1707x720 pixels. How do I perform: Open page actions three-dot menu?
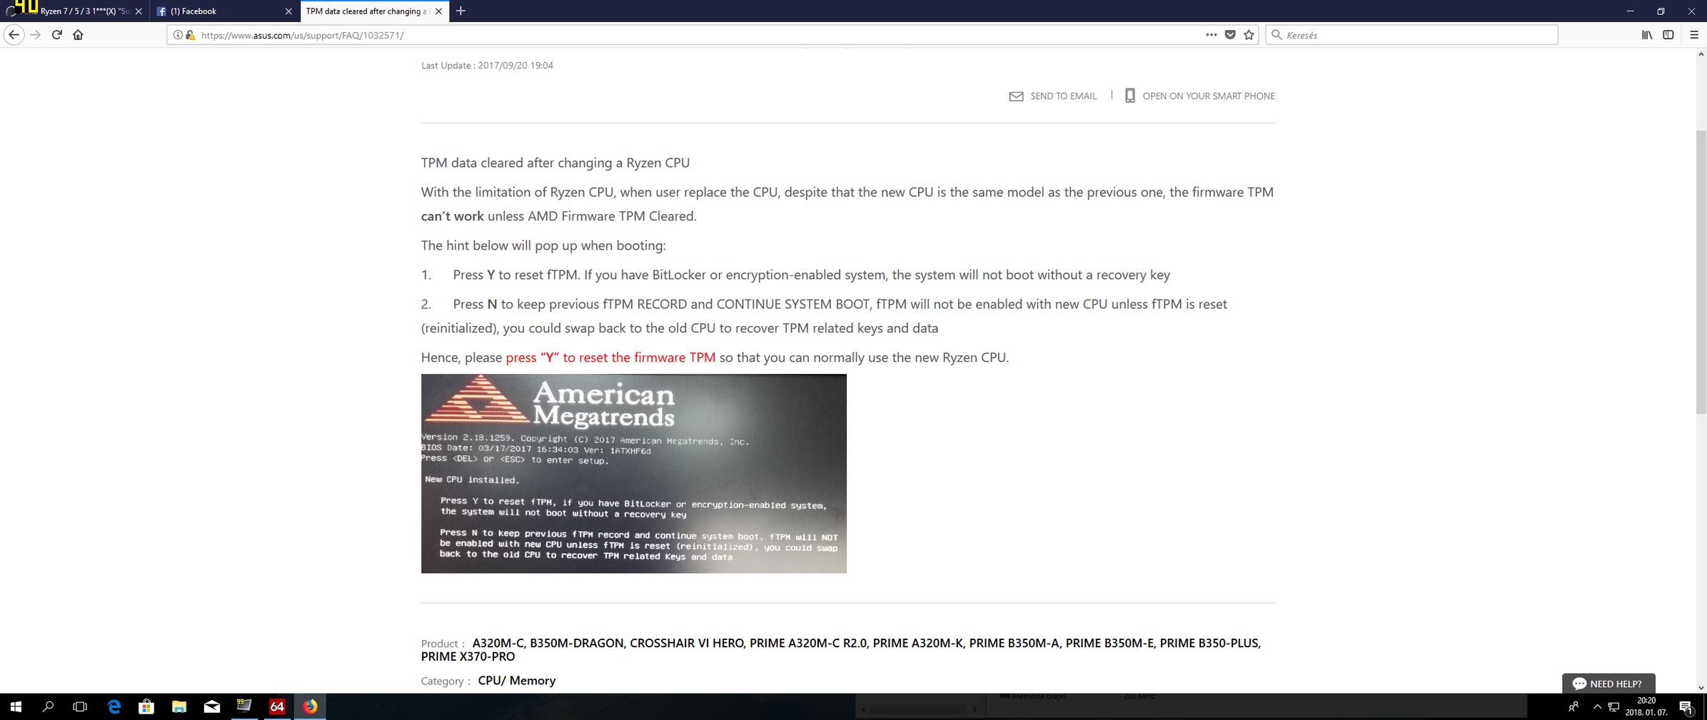pyautogui.click(x=1211, y=34)
